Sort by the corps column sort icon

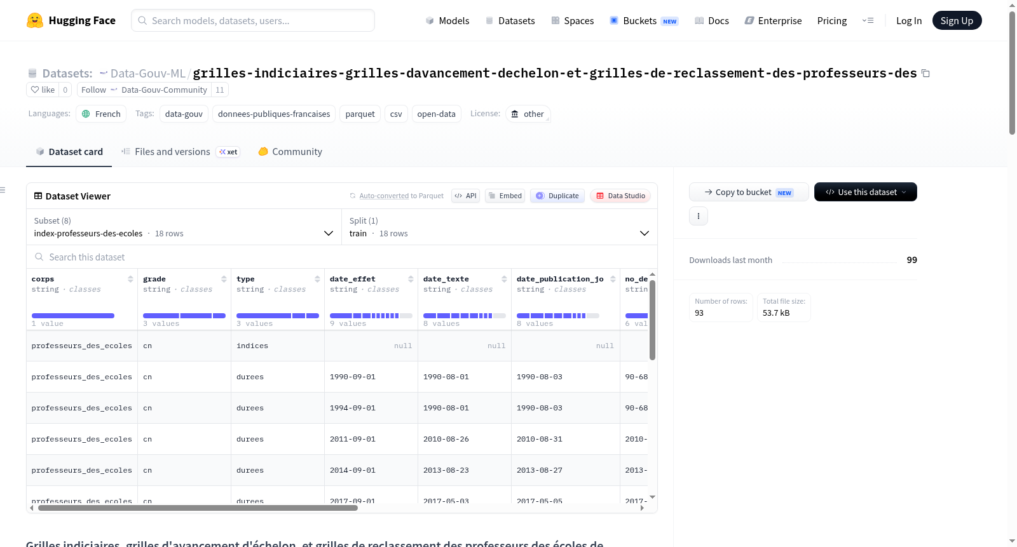130,279
